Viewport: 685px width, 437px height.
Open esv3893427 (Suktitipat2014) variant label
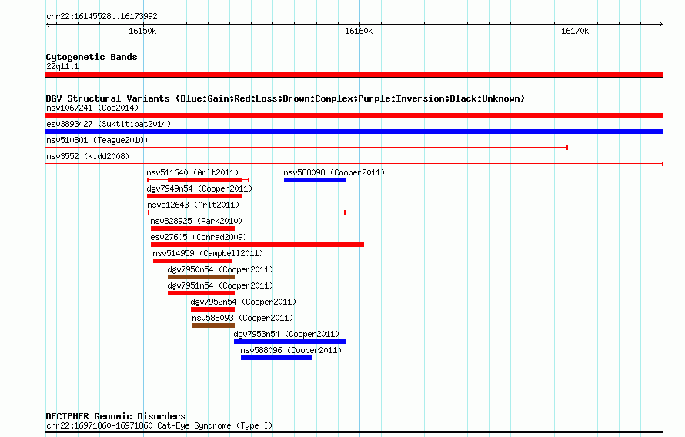click(109, 124)
